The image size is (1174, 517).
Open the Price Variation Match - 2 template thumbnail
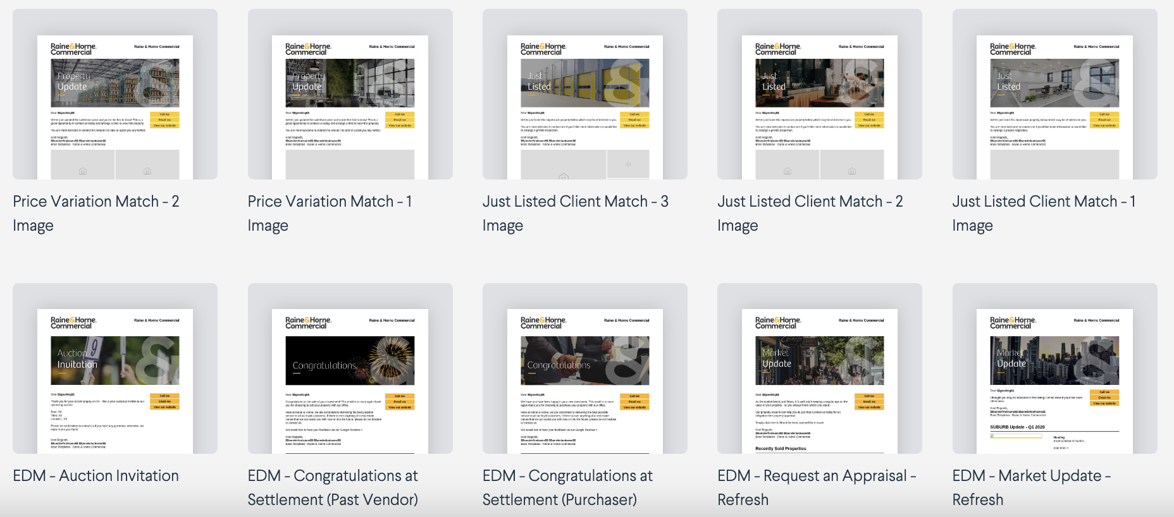pyautogui.click(x=115, y=95)
